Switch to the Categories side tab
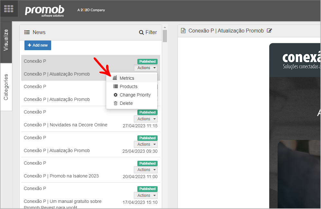 (x=6, y=87)
